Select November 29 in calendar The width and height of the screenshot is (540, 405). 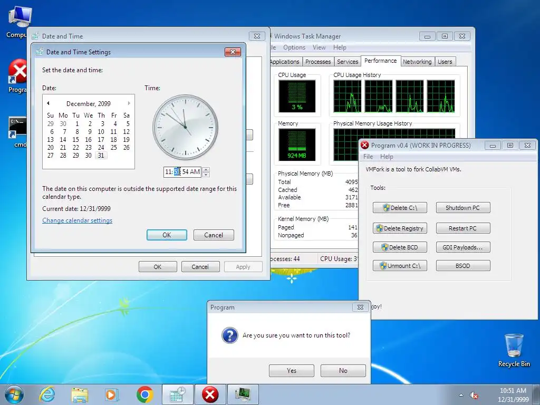click(x=51, y=123)
